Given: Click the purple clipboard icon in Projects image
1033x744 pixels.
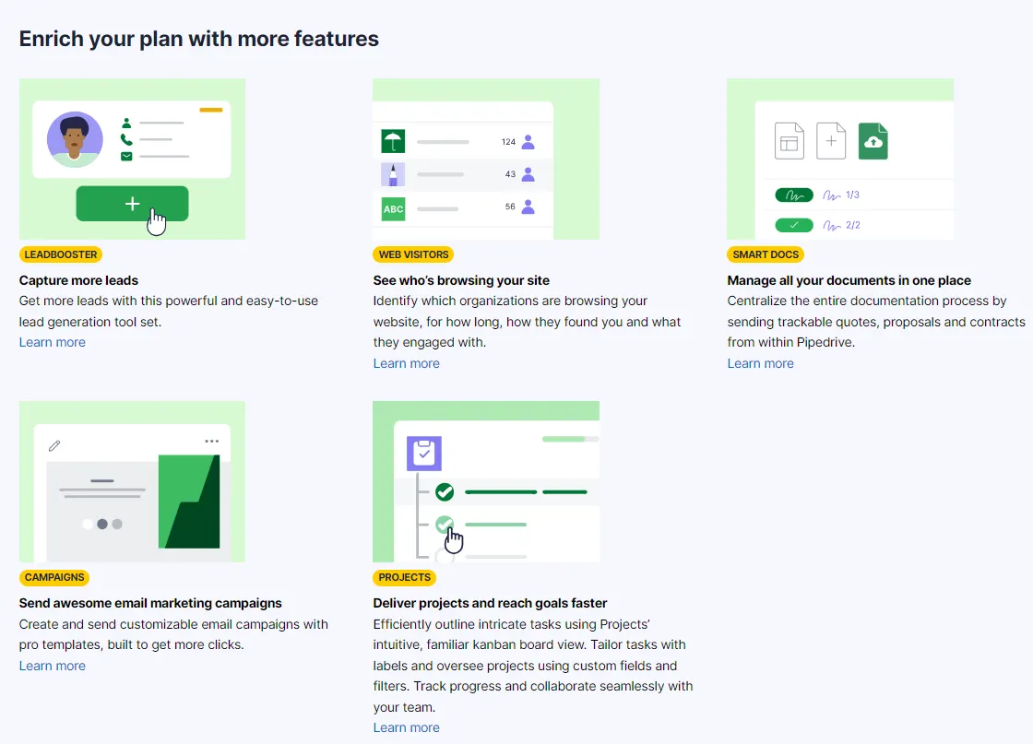Looking at the screenshot, I should (x=423, y=454).
